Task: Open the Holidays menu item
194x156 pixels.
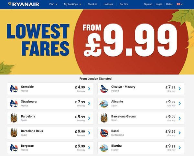Action: pyautogui.click(x=108, y=4)
